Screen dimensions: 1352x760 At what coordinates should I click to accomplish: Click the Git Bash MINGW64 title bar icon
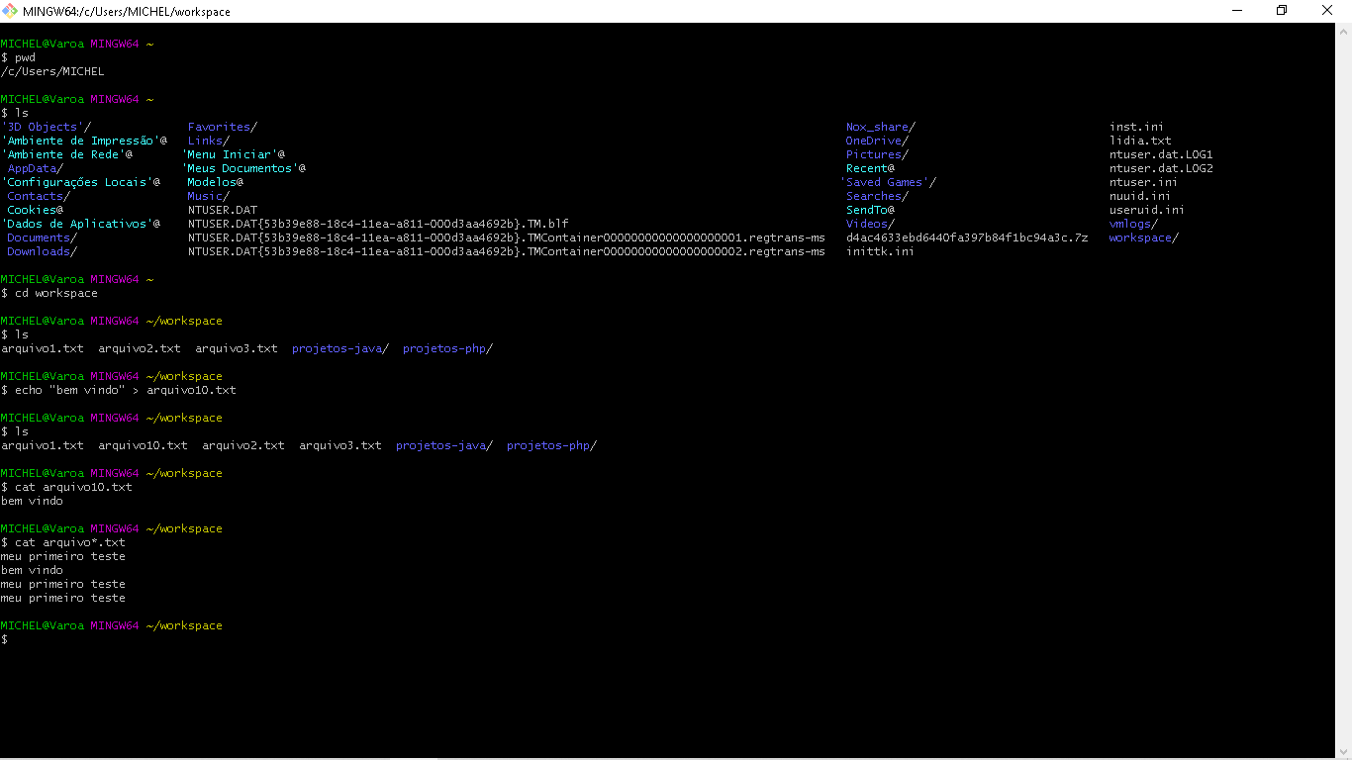(x=10, y=11)
